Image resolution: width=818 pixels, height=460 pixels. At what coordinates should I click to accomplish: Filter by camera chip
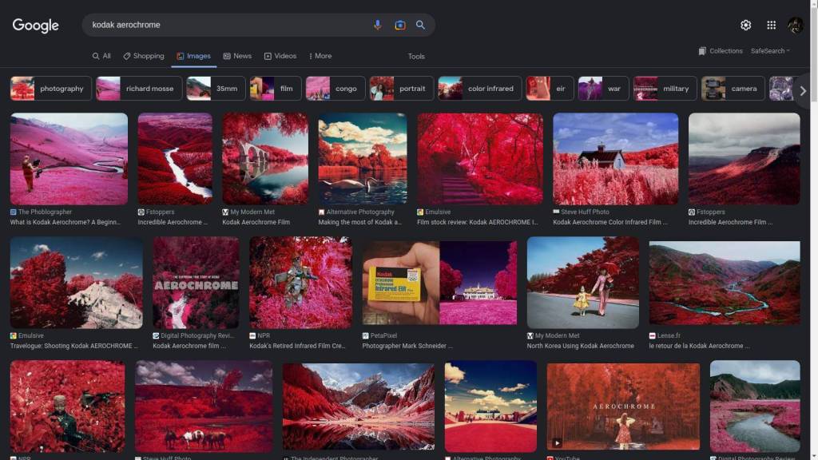click(x=733, y=89)
